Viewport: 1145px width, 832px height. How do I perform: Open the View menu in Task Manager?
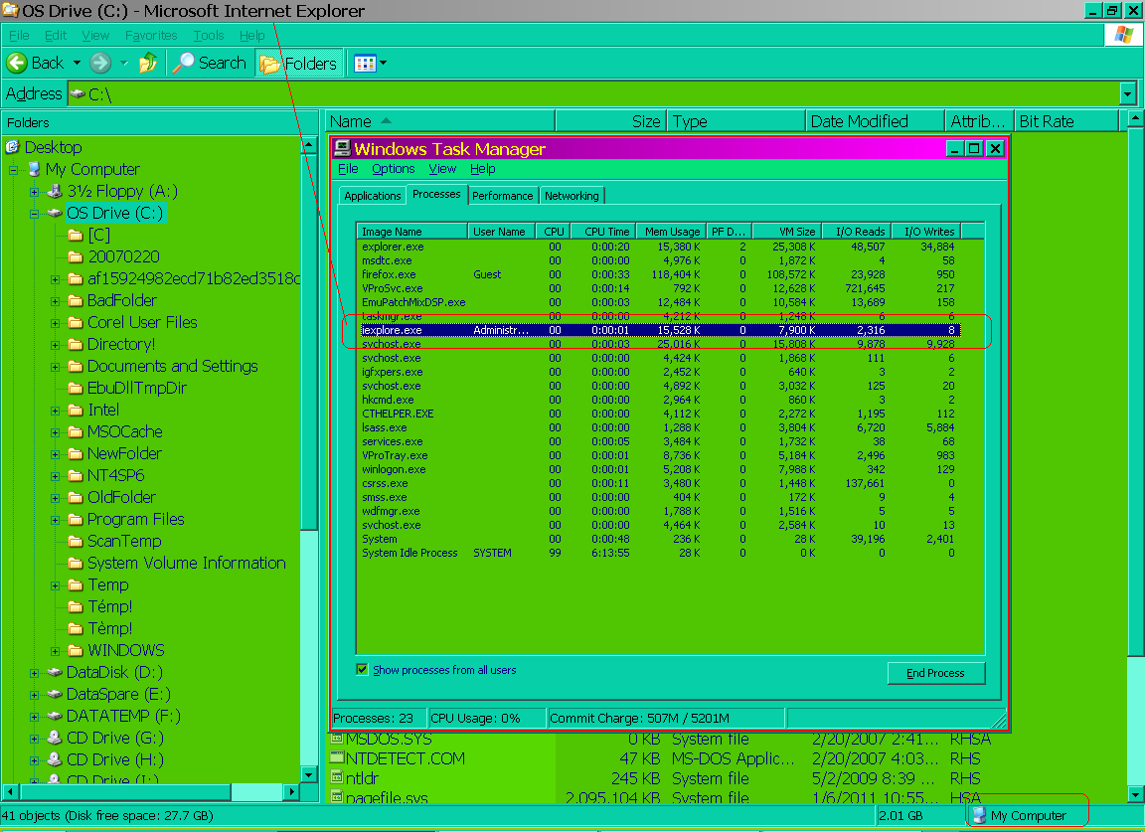coord(442,169)
